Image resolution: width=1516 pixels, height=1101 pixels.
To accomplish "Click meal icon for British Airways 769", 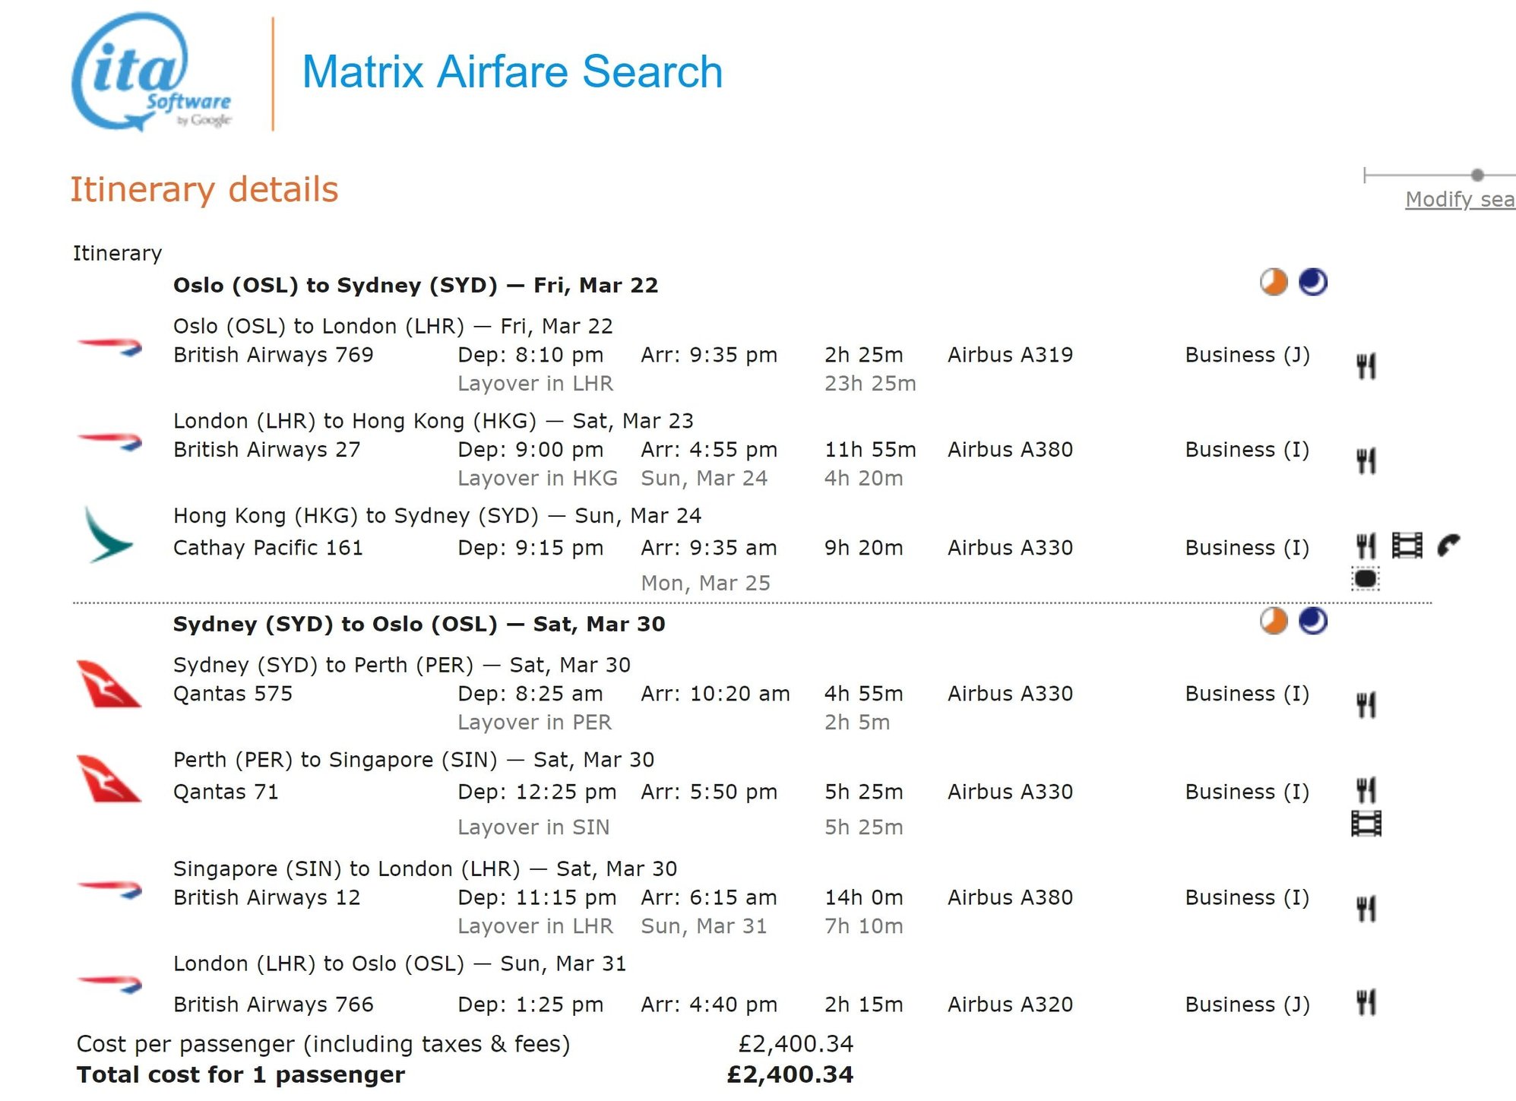I will point(1366,366).
